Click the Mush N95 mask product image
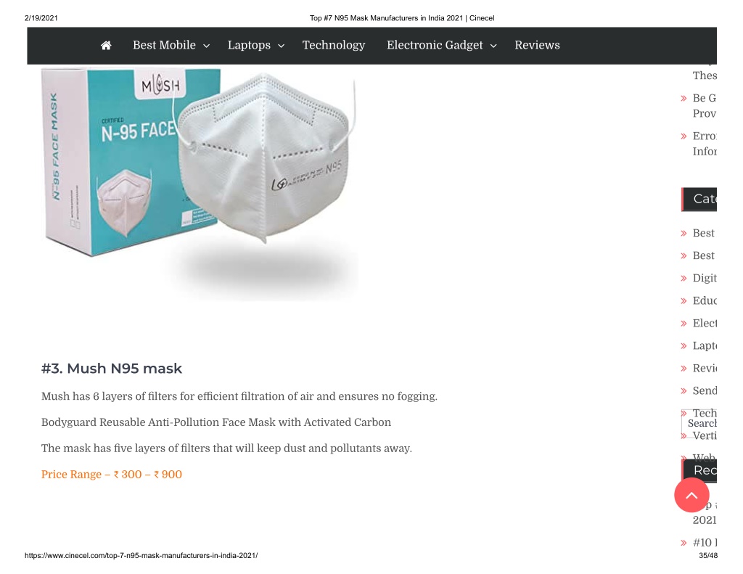Viewport: 743px width, 574px height. [x=200, y=184]
